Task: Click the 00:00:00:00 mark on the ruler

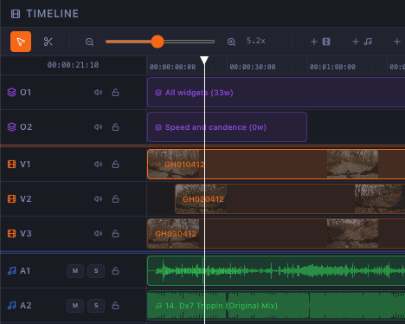Action: (x=172, y=67)
